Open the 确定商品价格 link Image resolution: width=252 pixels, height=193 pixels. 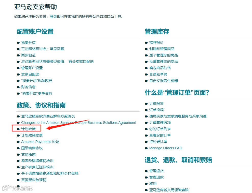point(160,68)
